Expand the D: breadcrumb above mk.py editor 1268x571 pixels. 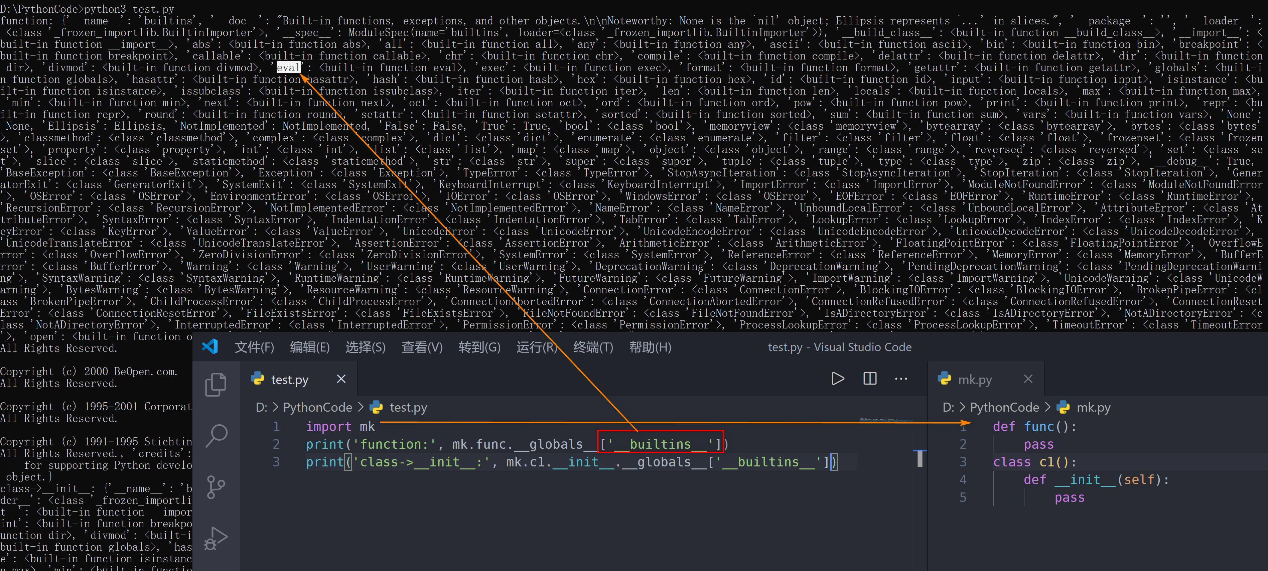[x=948, y=408]
